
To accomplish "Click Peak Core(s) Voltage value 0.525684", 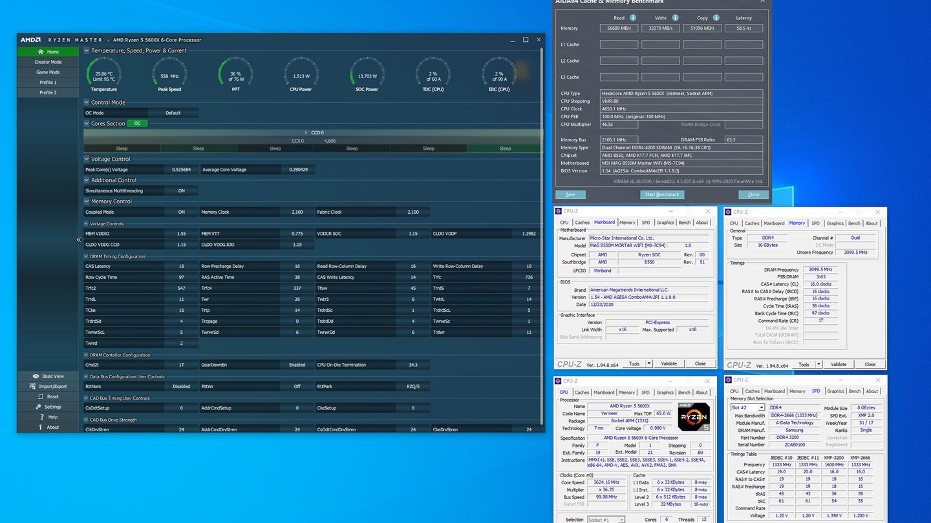I will point(181,170).
